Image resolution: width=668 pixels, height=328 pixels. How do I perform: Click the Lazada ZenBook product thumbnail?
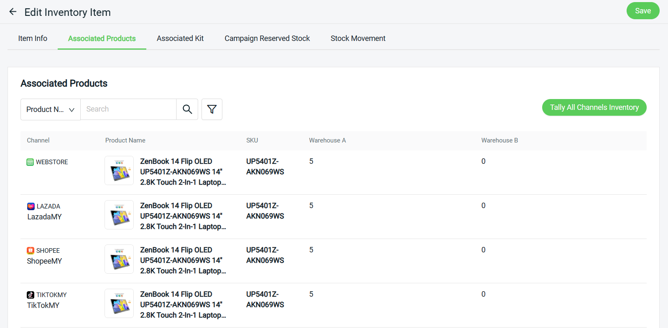tap(119, 215)
